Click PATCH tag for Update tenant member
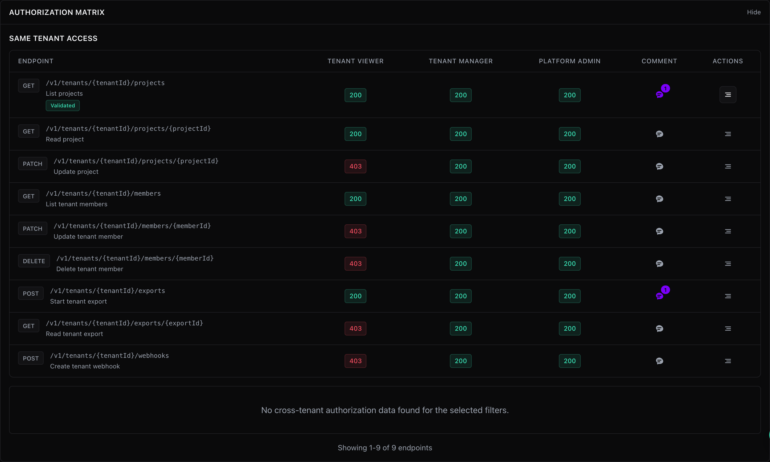Image resolution: width=770 pixels, height=462 pixels. 32,229
